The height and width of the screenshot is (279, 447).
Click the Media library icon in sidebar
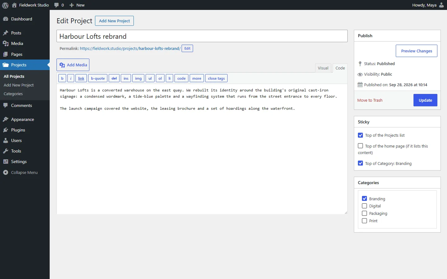6,43
